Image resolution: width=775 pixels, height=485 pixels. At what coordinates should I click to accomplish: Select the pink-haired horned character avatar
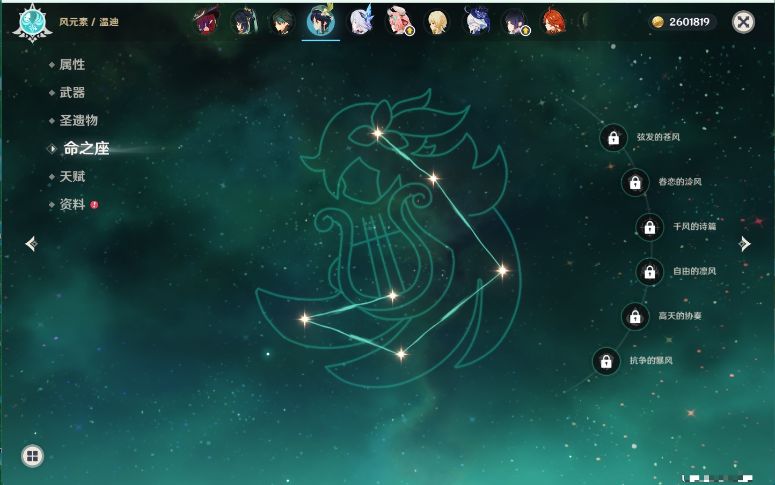pyautogui.click(x=398, y=22)
